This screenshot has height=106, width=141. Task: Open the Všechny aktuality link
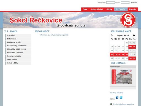[116, 93]
